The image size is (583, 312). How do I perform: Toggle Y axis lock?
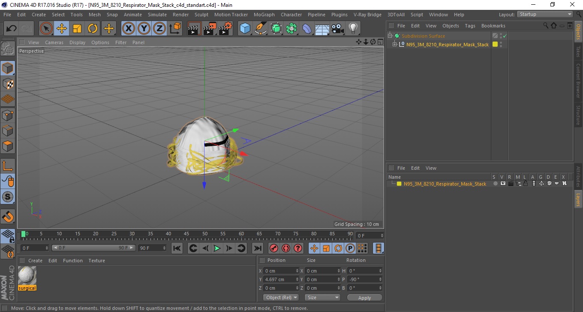(x=144, y=29)
